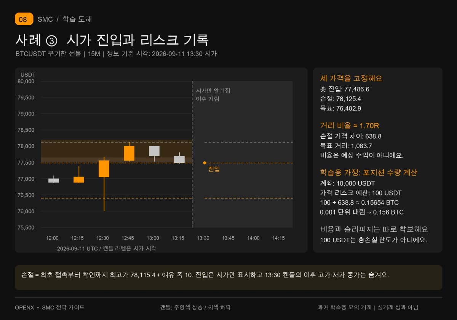
Task: Click the 75,500 price axis label
Action: tap(26, 228)
